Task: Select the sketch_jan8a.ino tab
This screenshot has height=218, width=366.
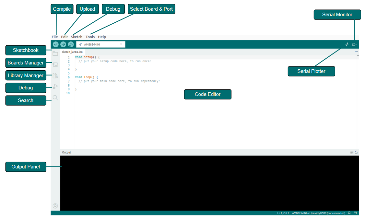Action: pos(72,52)
